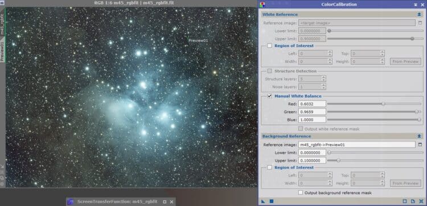Switch to the Preview01 side tab
This screenshot has height=206, width=427.
[2, 51]
